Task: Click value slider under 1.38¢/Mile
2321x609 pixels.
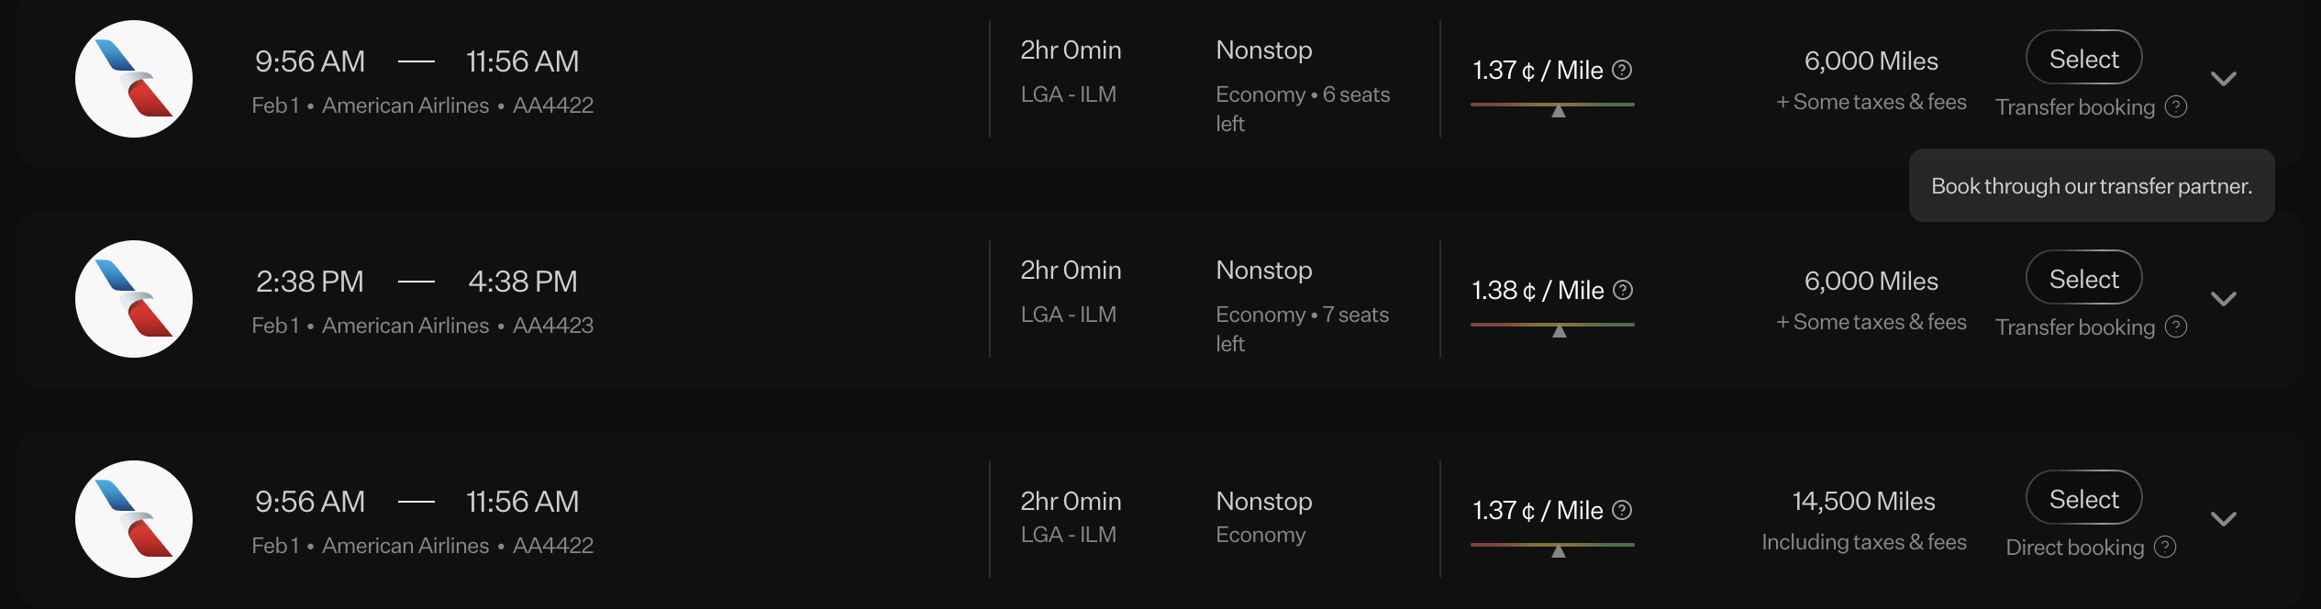Action: (1552, 326)
